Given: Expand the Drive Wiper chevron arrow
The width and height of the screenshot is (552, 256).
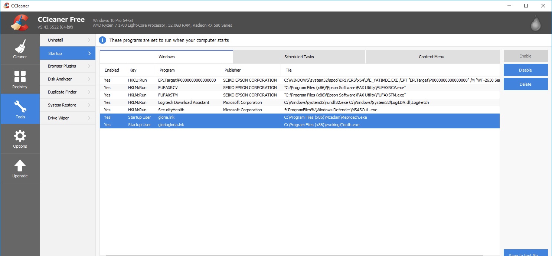Looking at the screenshot, I should click(89, 118).
